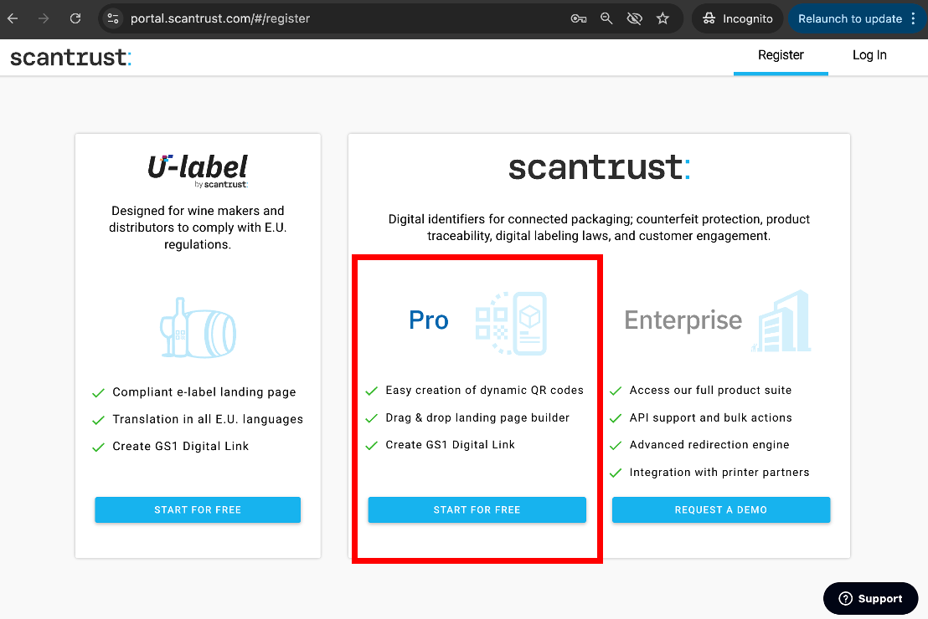Image resolution: width=928 pixels, height=619 pixels.
Task: Click checkmark beside Integration with printer partners
Action: pos(616,473)
